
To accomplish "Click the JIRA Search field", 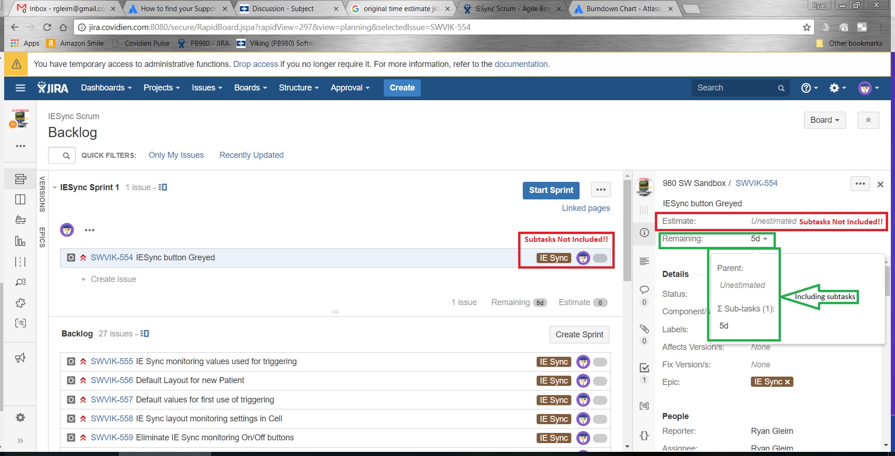I will coord(740,88).
